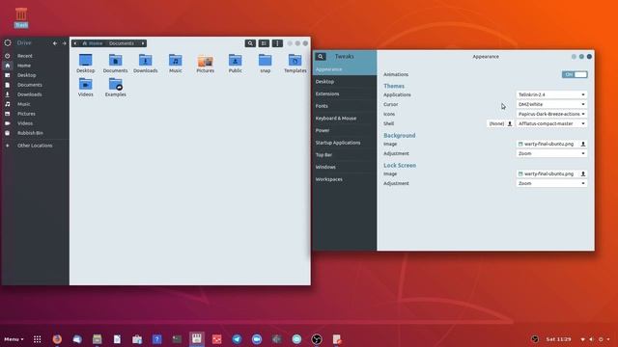Viewport: 618px width, 347px height.
Task: Click the Documents path button in Files
Action: pyautogui.click(x=122, y=43)
